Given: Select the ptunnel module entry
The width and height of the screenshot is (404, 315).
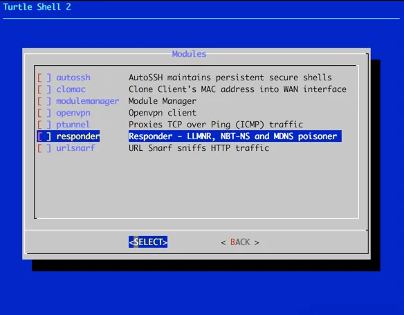Looking at the screenshot, I should (x=73, y=125).
